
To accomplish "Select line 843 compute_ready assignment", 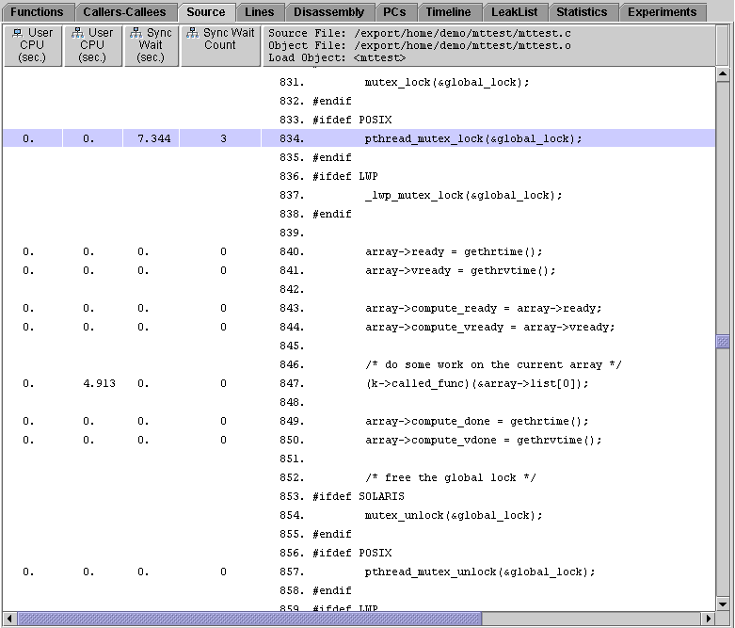I will pyautogui.click(x=484, y=308).
